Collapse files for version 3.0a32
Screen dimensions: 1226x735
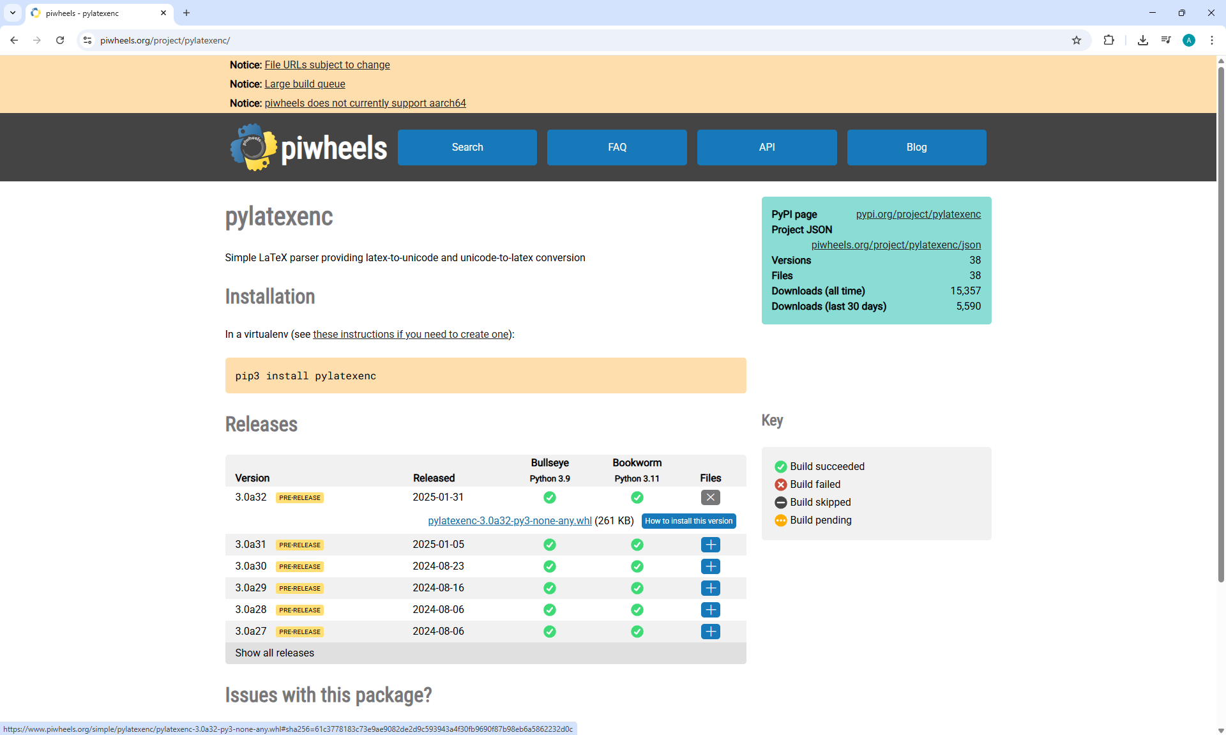[710, 497]
